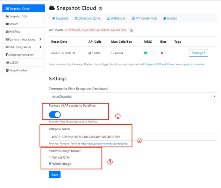
Task: Toggle Forward ALPR results to ParkPow switch
Action: click(x=55, y=114)
